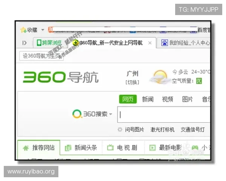Image resolution: width=226 pixels, height=181 pixels.
Task: Click the Baidu paw icon on 我的经验 tab
Action: [x=165, y=43]
